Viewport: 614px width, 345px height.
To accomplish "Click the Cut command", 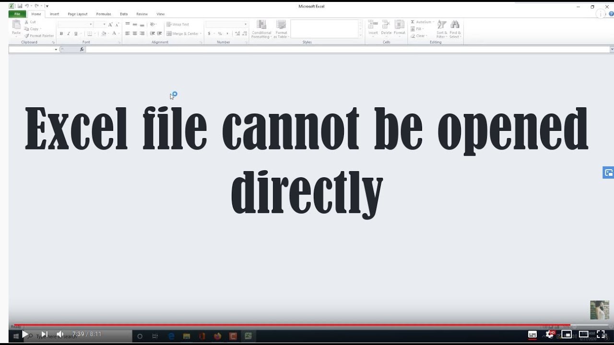I will pos(30,22).
